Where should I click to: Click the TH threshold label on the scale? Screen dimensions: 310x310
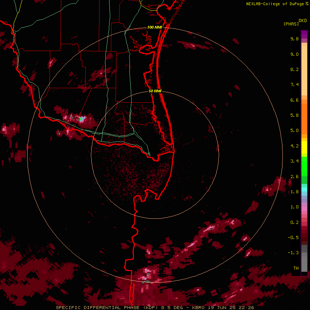(x=296, y=268)
